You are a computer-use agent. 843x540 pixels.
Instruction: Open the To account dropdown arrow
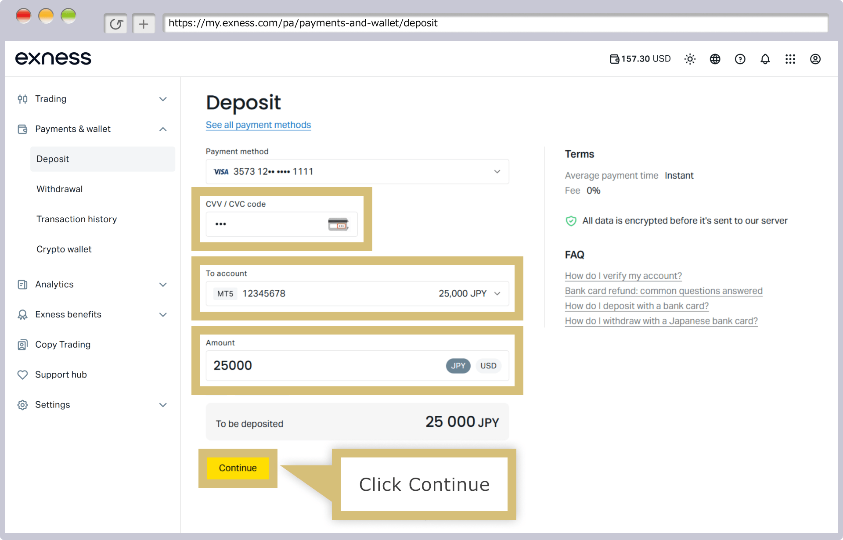click(497, 294)
